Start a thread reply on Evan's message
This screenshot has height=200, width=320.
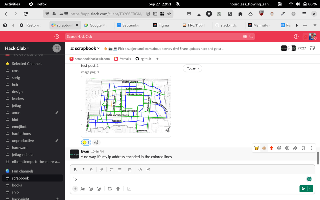[x=287, y=148]
